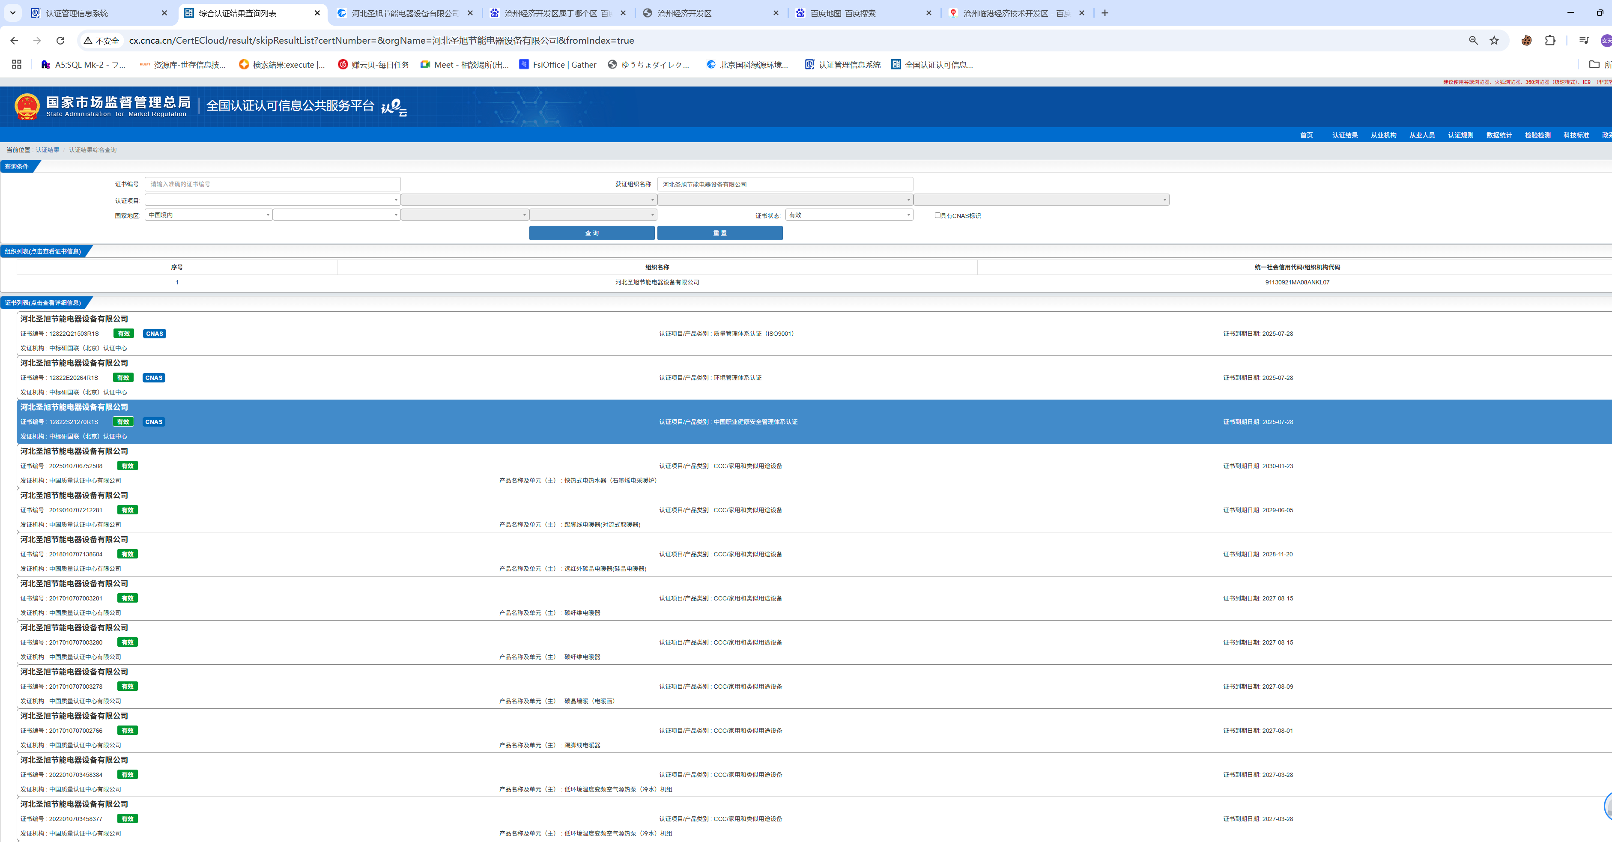This screenshot has height=842, width=1612.
Task: Open the ゆうちょダイレク bookmark
Action: pos(648,65)
